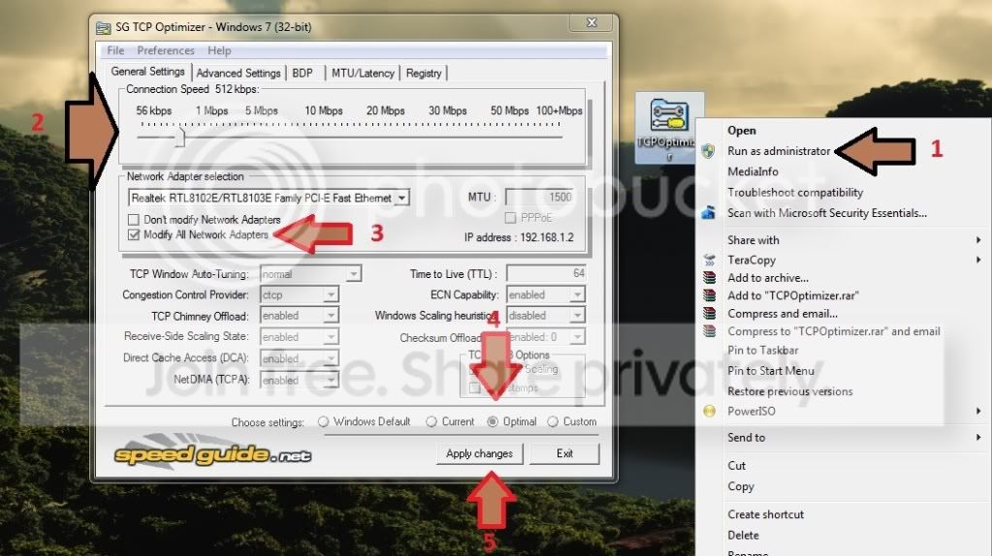
Task: Choose Pin to Start Menu
Action: click(x=771, y=371)
